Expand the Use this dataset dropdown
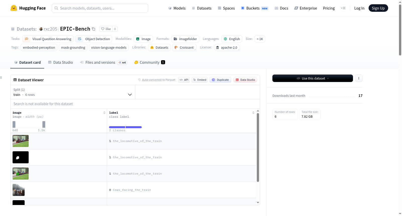This screenshot has height=216, width=402. (x=313, y=78)
